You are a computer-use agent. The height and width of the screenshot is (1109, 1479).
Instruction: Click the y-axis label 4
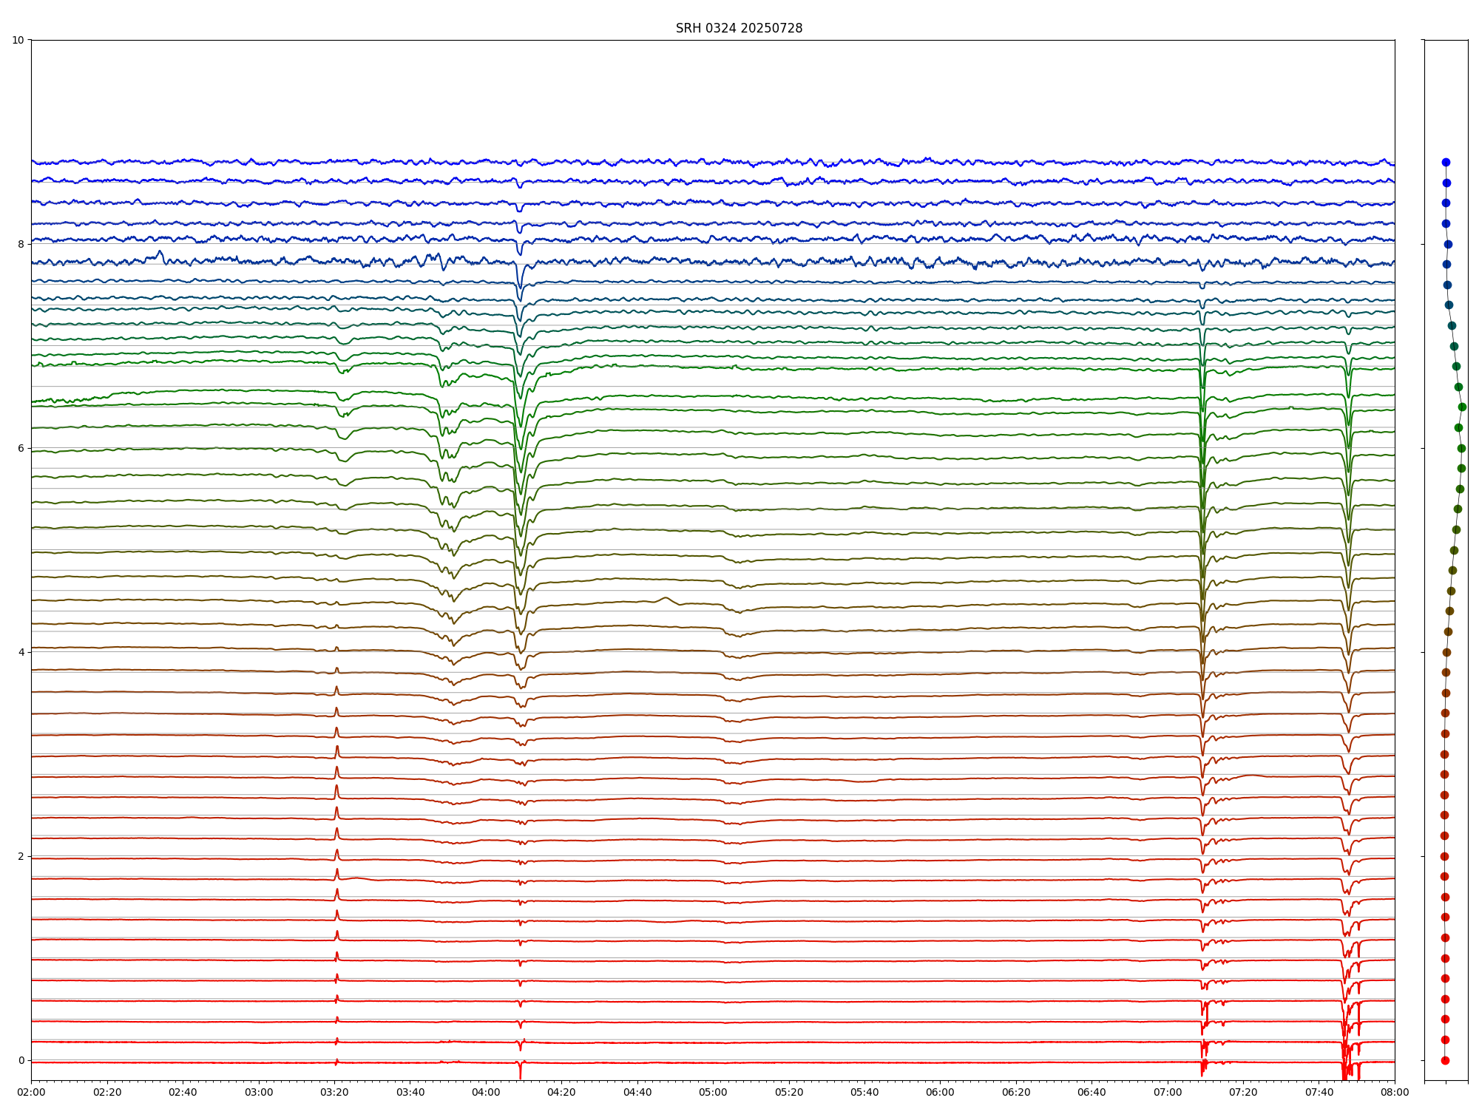tap(21, 652)
